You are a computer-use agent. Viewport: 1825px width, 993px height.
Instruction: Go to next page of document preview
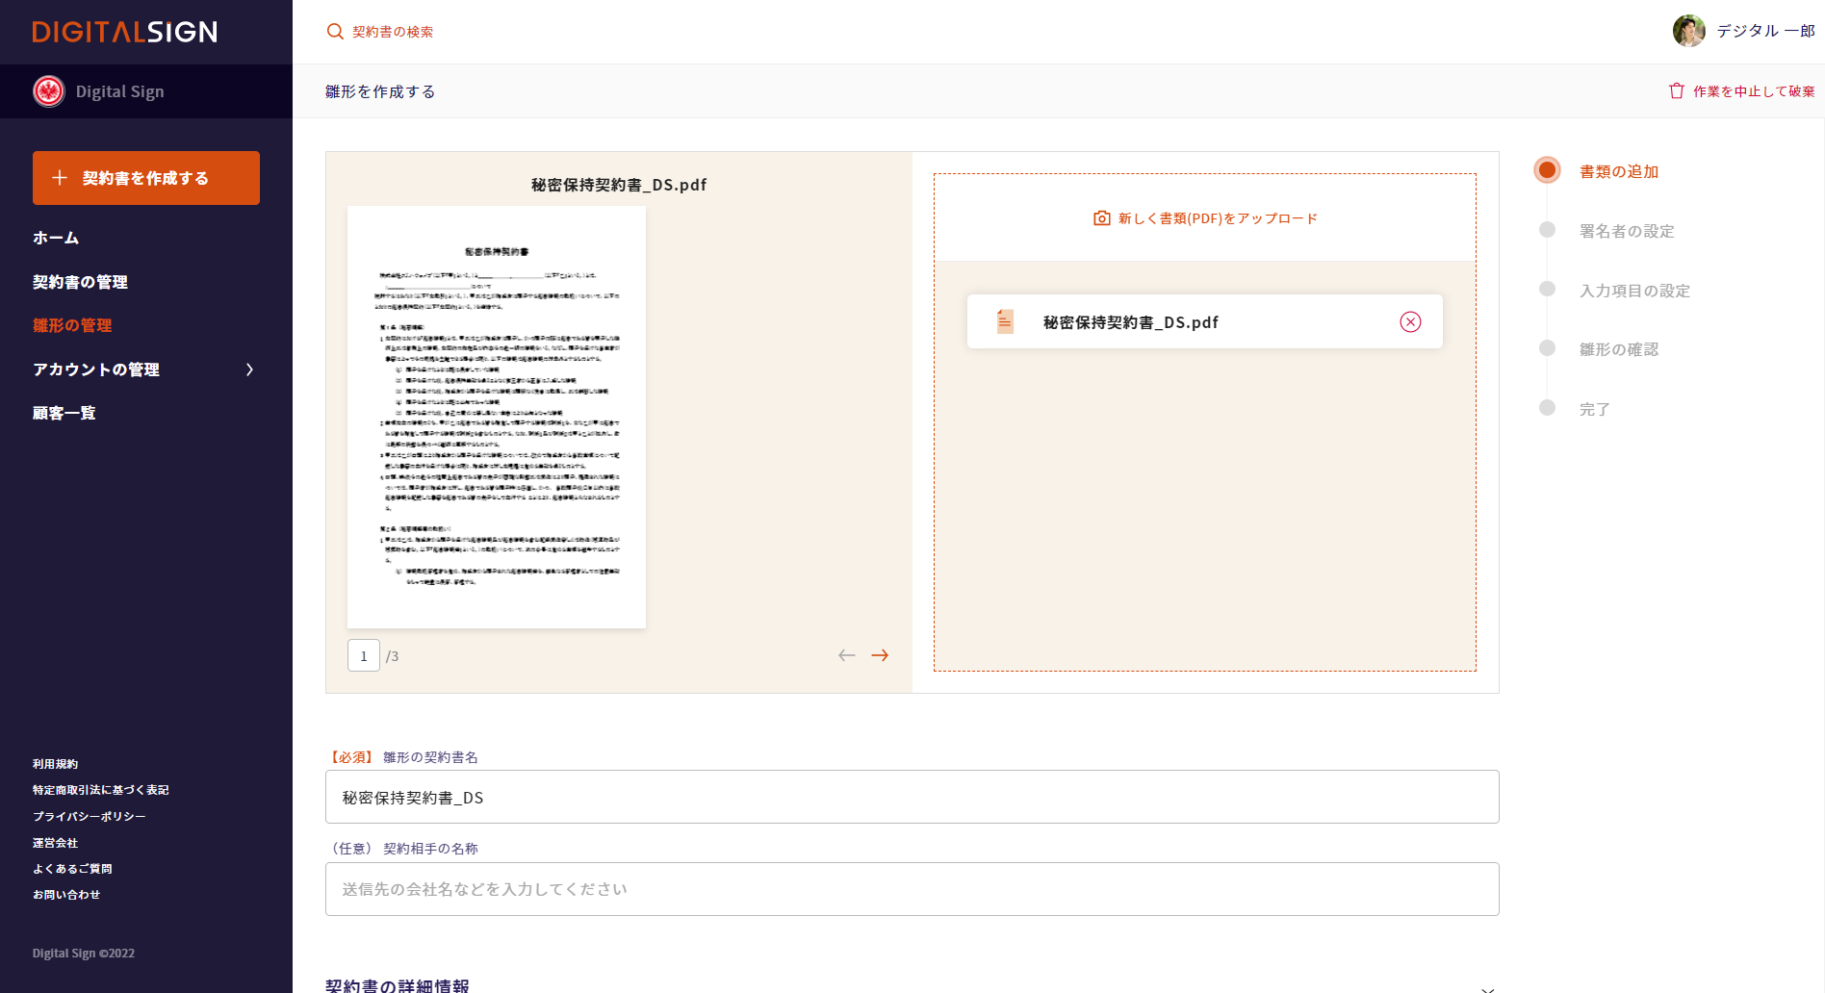[x=880, y=655]
